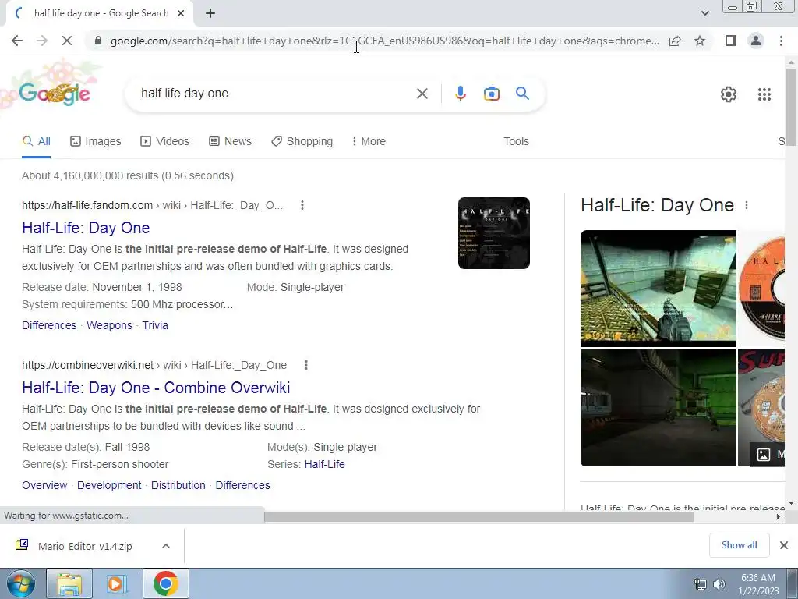Clear the search box text

point(422,94)
